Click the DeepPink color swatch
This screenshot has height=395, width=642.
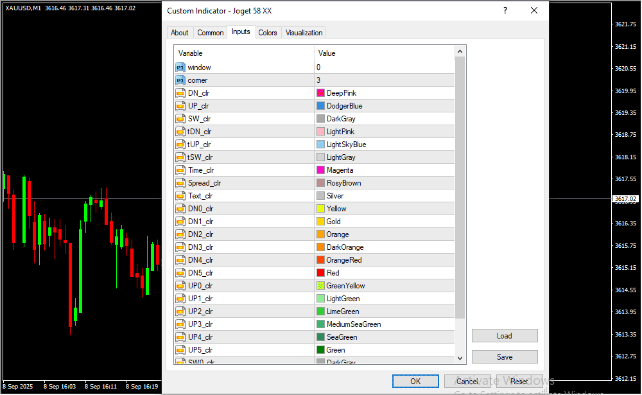click(x=321, y=93)
